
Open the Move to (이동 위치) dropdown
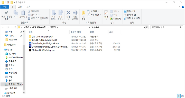[x=54, y=15]
